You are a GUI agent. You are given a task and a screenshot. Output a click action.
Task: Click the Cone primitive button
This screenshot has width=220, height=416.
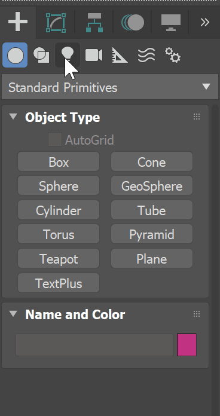[152, 161]
